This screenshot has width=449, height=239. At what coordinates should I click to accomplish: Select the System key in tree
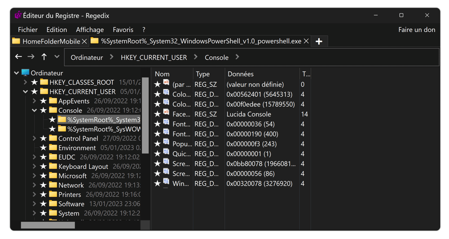(69, 213)
